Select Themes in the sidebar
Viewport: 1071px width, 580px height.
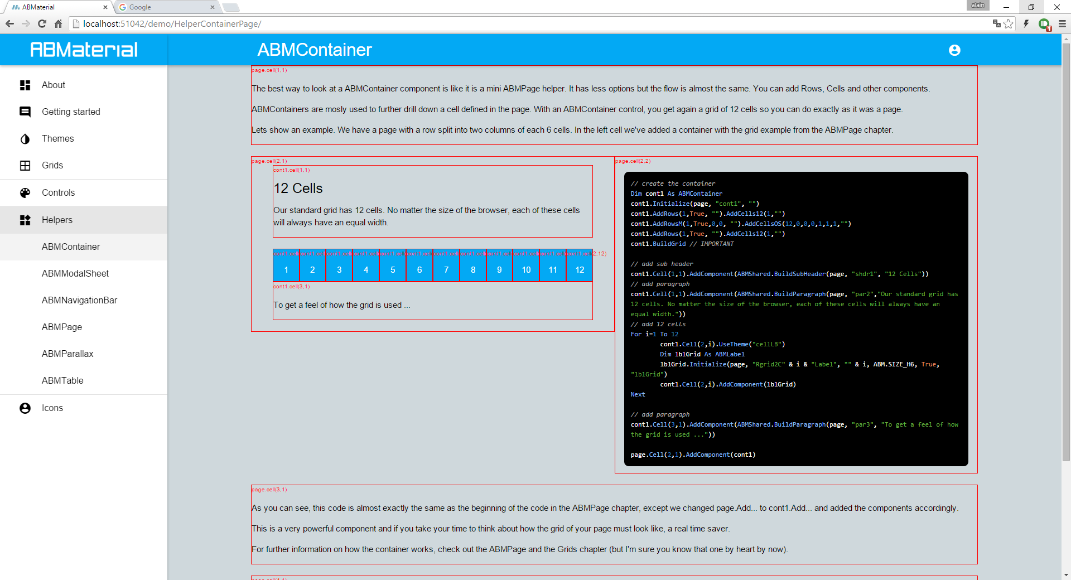click(84, 139)
